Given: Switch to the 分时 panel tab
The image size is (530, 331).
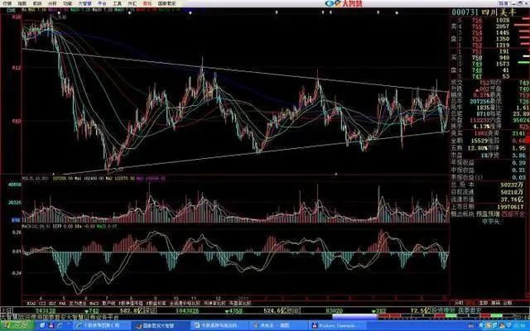Looking at the screenshot, I should [x=459, y=303].
